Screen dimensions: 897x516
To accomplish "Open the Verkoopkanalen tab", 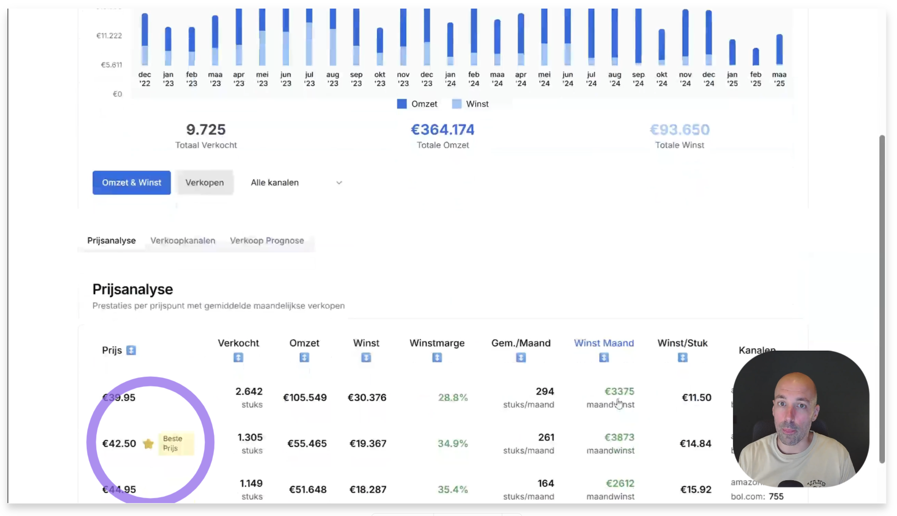I will (x=182, y=240).
